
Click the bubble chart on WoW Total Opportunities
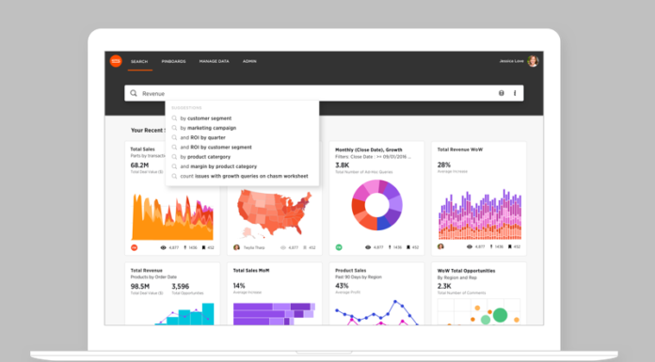click(479, 312)
